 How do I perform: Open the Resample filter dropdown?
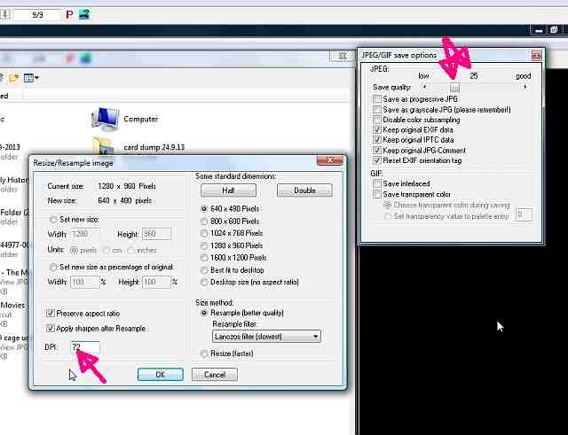point(314,337)
